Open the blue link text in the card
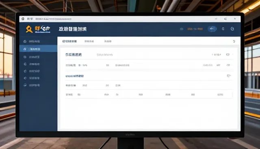This screenshot has width=260, height=149. click(74, 76)
